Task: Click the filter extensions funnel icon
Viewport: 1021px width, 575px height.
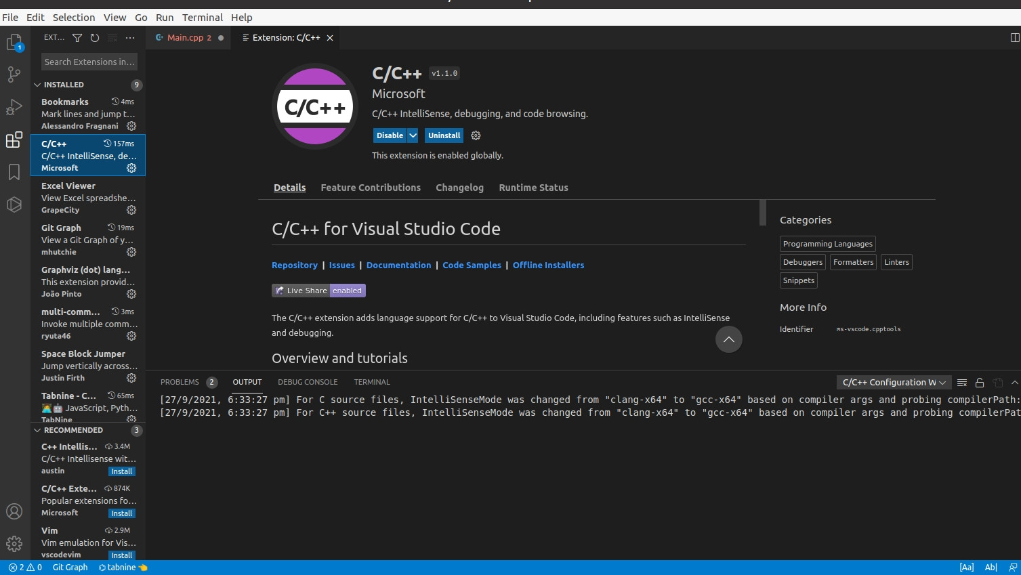Action: coord(77,38)
